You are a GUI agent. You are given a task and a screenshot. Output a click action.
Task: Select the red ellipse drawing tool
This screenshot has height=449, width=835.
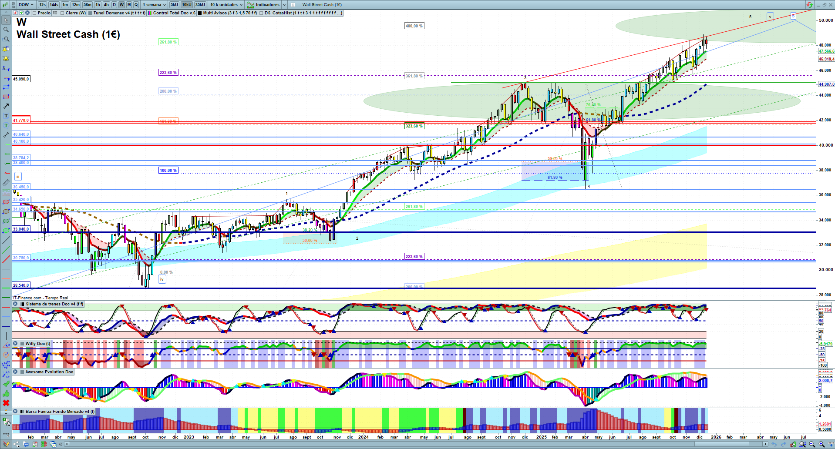click(x=6, y=202)
